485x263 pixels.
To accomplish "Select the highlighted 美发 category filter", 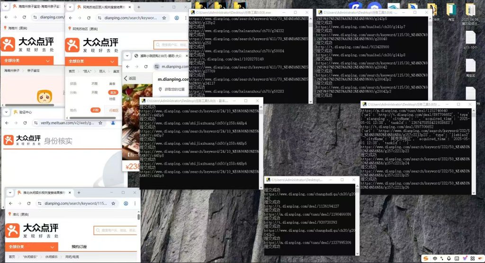I will [113, 92].
